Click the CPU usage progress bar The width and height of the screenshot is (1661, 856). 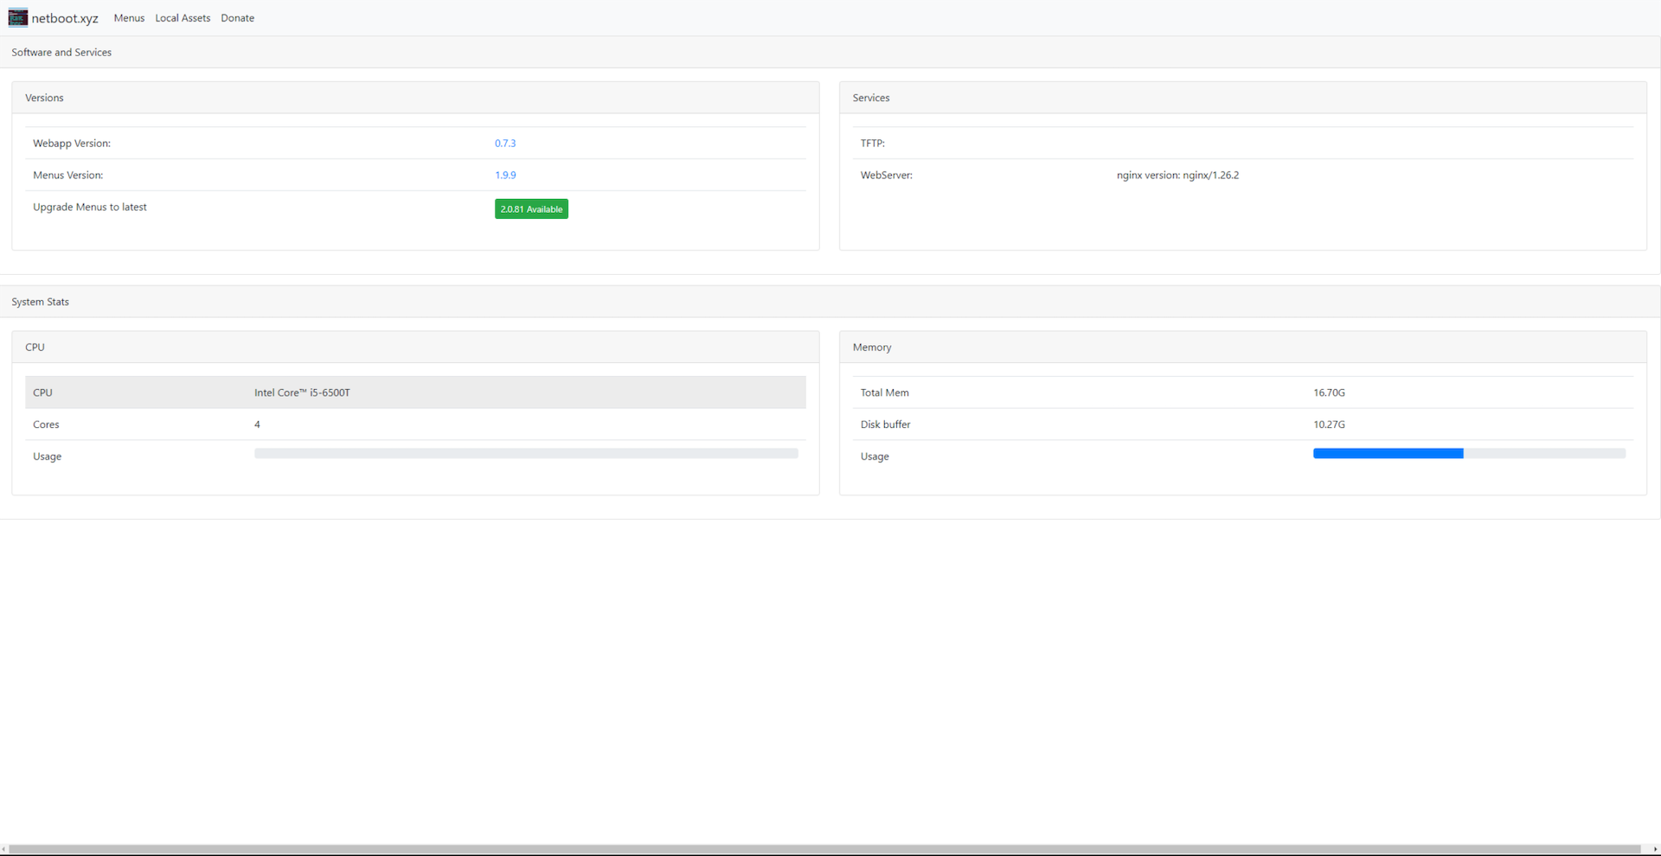[526, 454]
